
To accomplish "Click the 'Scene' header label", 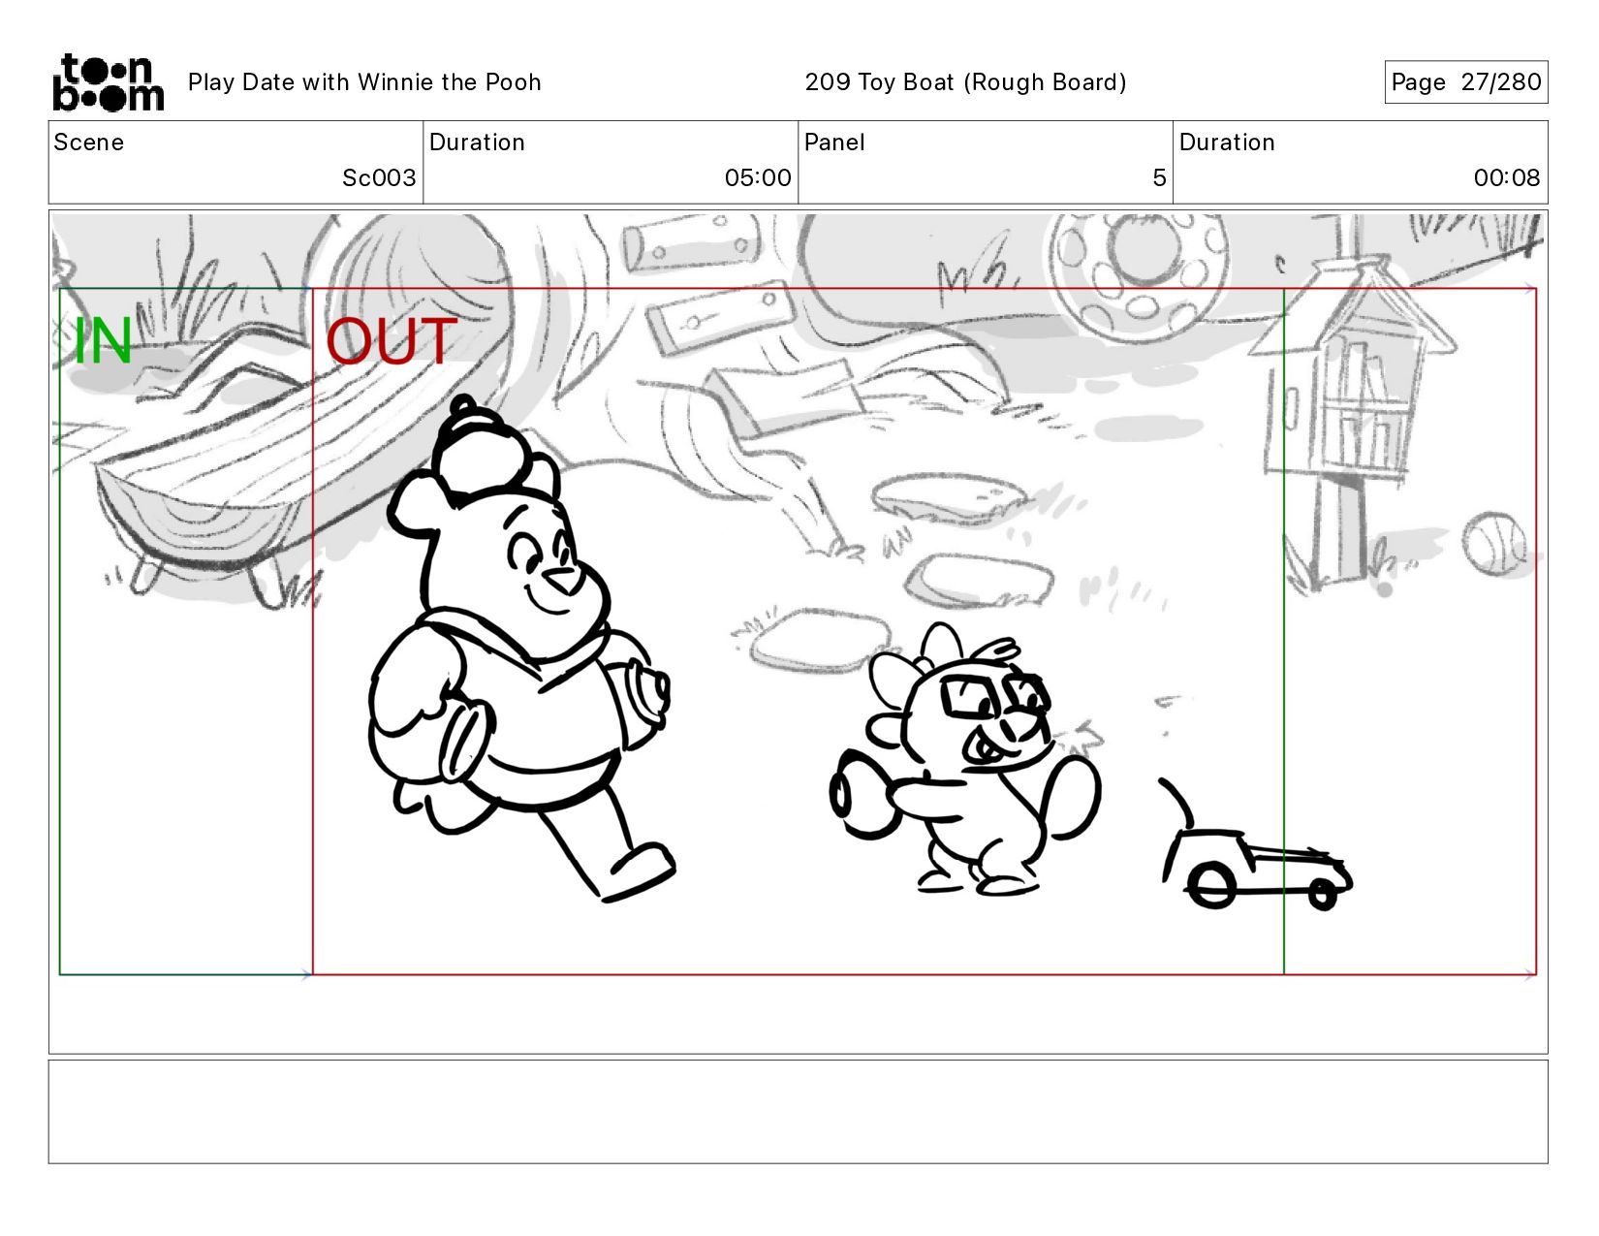I will 89,143.
